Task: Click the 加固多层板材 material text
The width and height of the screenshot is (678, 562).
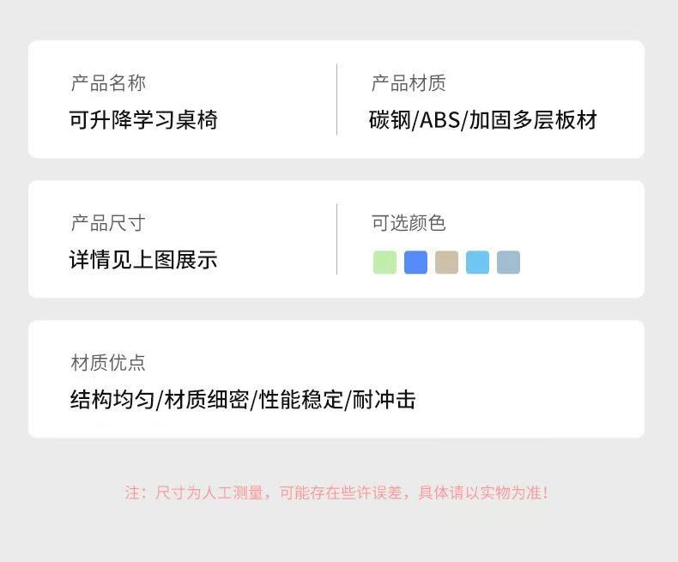Action: (x=533, y=120)
